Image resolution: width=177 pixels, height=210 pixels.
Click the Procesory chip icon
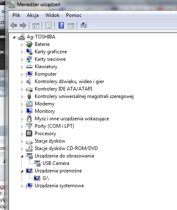pos(29,134)
